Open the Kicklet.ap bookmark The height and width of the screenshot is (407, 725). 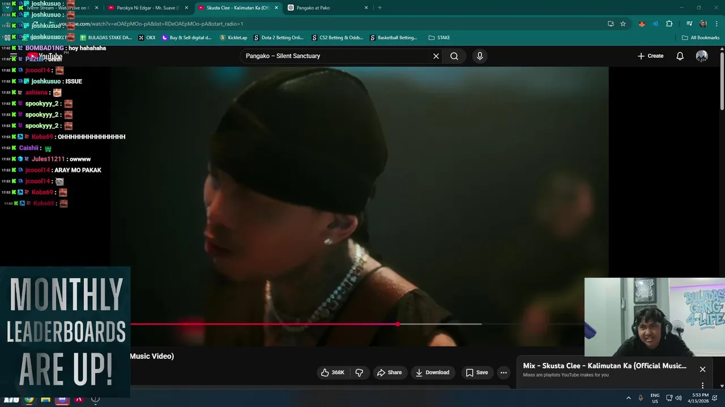pos(233,38)
